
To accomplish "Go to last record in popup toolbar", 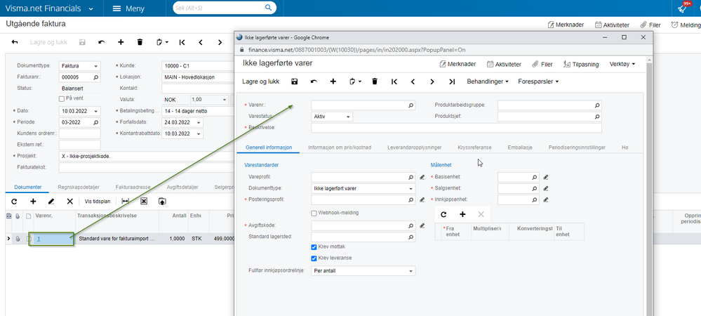I will click(452, 81).
